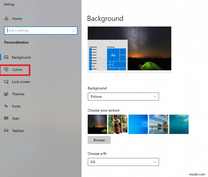Click the Choose a fit label
This screenshot has height=177, width=208.
[x=97, y=154]
